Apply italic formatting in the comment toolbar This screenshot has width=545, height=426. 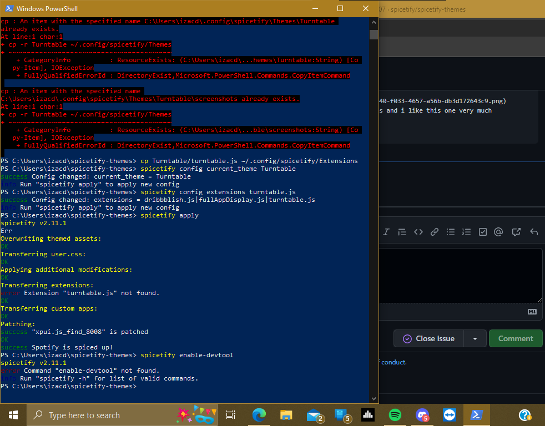(x=386, y=232)
